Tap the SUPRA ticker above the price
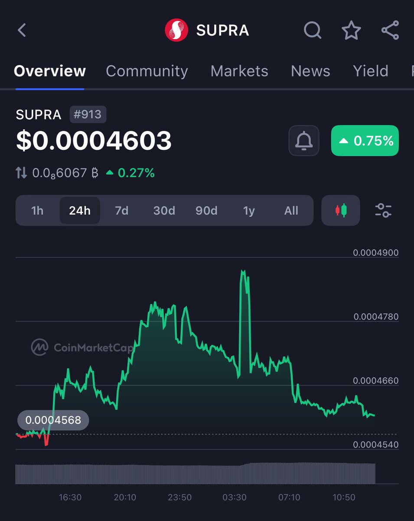 coord(39,115)
